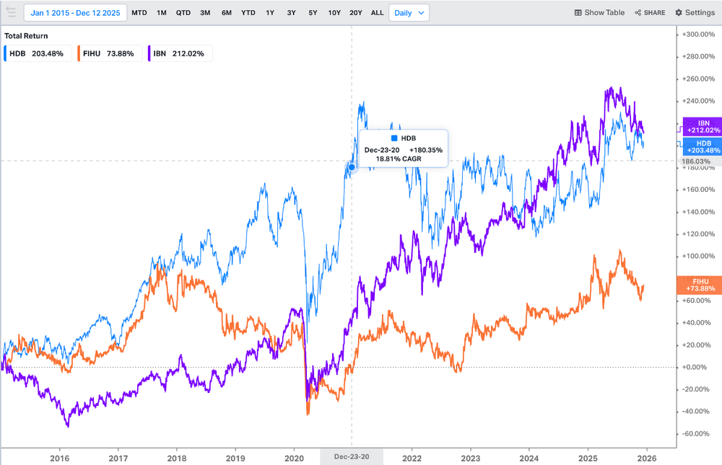
Task: Select the ALL time range button
Action: point(377,13)
